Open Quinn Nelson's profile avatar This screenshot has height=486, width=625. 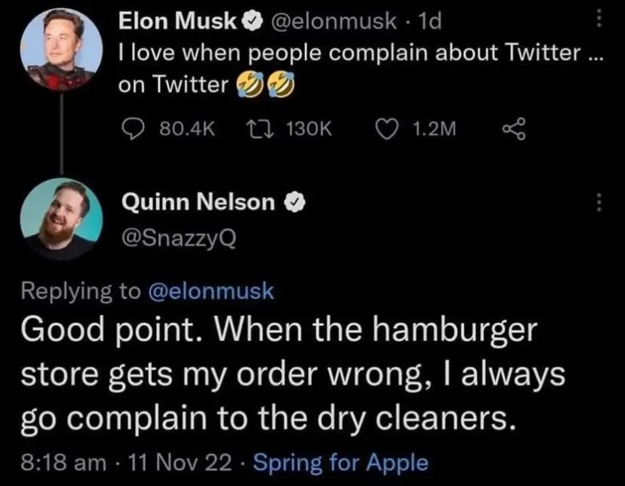tap(62, 220)
